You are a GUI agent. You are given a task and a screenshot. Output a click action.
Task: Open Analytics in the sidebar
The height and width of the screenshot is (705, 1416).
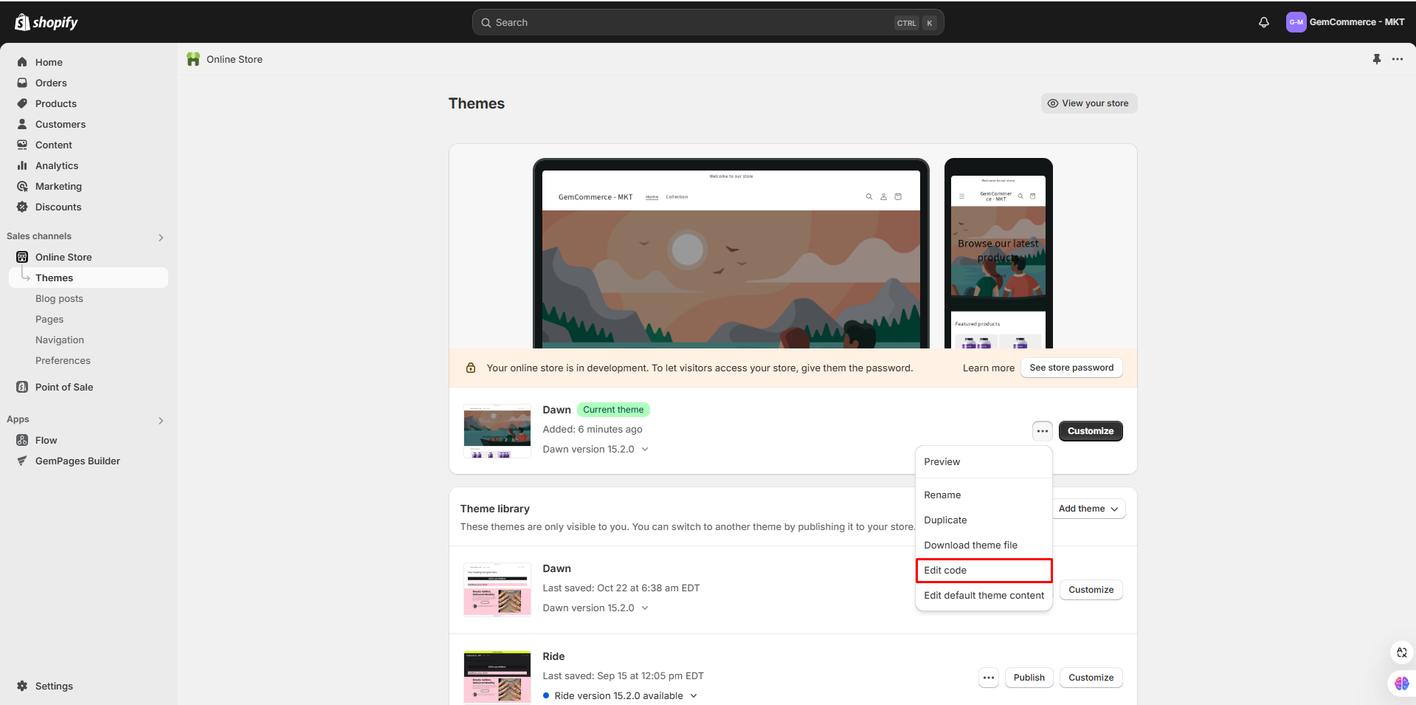57,166
